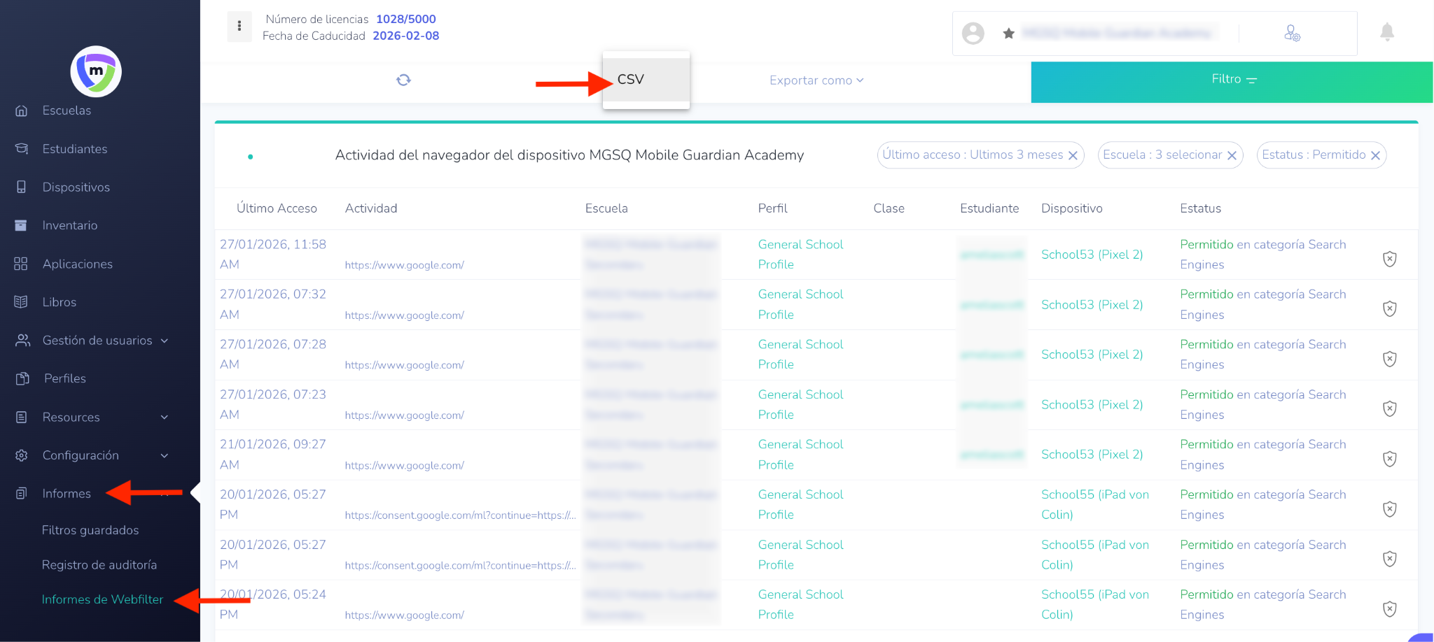Click the refresh icon in the toolbar
1434x642 pixels.
pos(403,80)
